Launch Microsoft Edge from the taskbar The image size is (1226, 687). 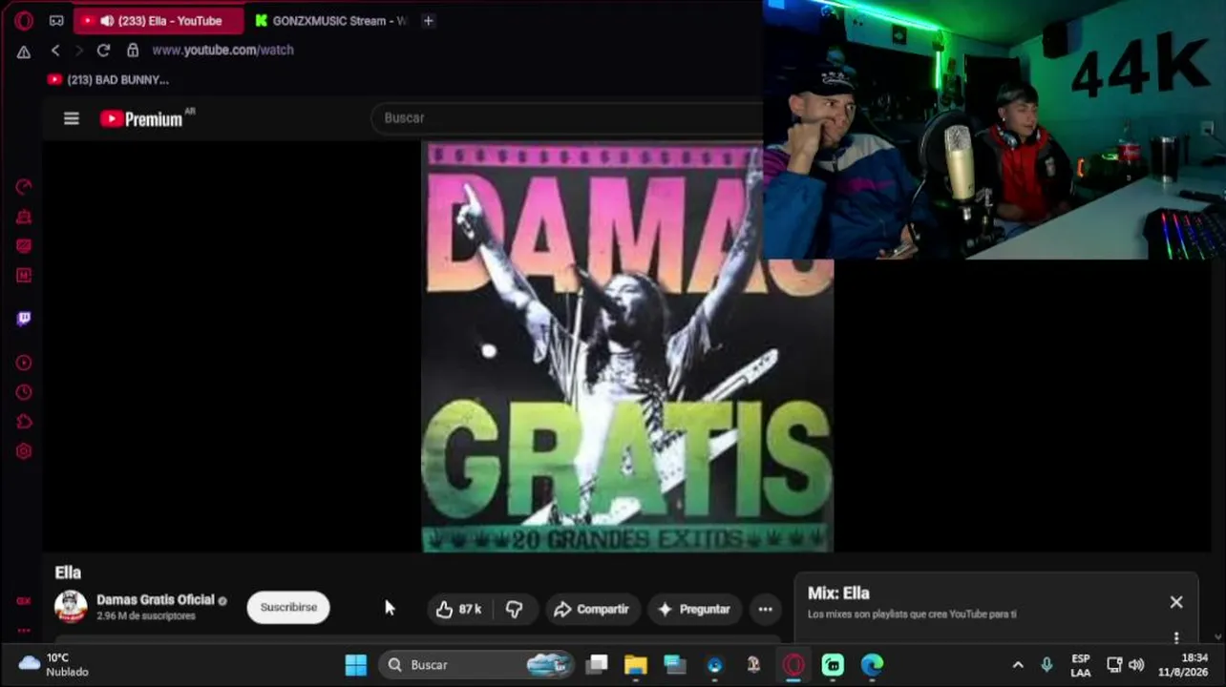[x=872, y=665]
